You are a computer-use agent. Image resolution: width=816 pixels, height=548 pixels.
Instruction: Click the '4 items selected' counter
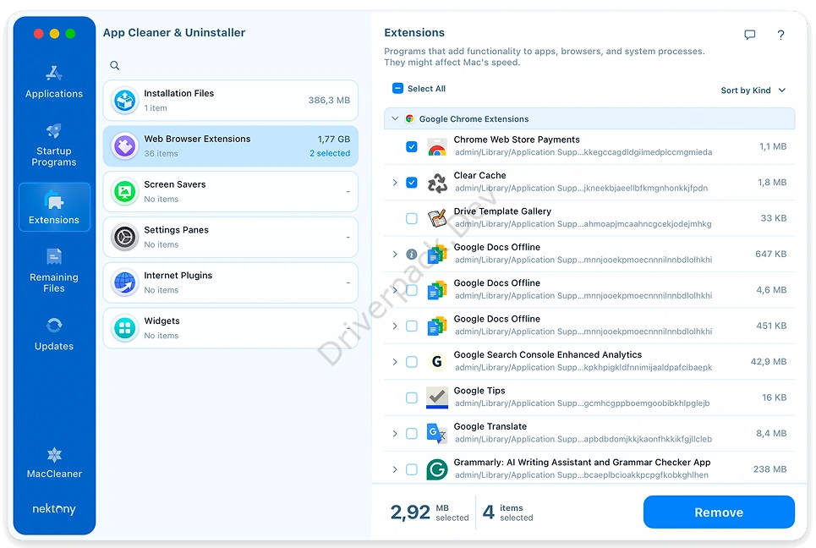pos(508,512)
